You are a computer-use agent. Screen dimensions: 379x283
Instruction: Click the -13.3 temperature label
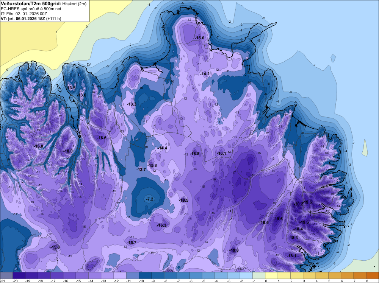(132, 104)
